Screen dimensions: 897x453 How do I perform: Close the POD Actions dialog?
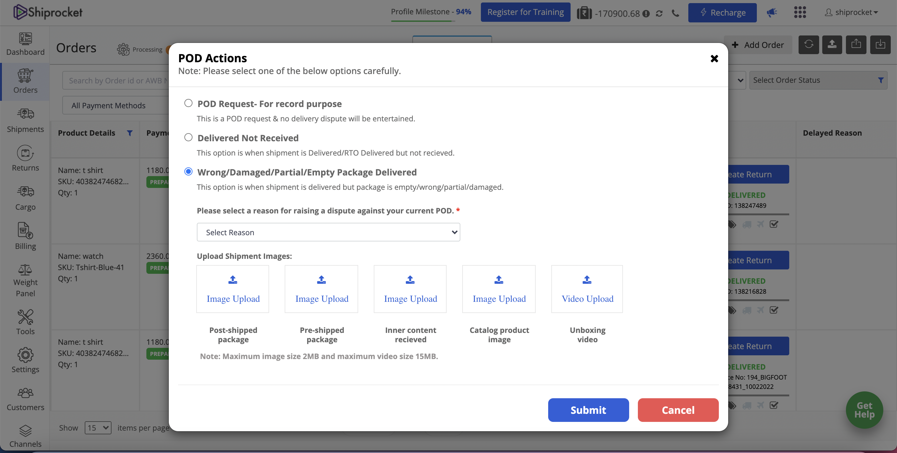[714, 58]
